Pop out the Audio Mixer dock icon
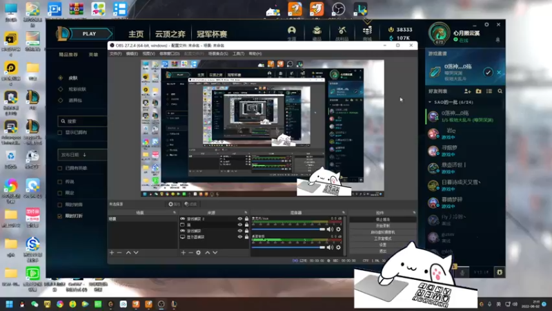This screenshot has width=552, height=311. click(x=343, y=213)
